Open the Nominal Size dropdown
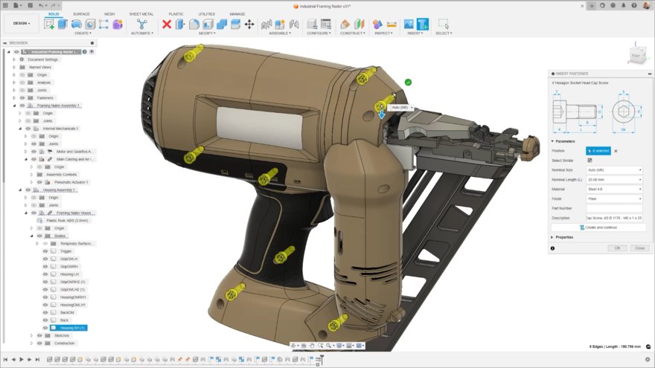Image resolution: width=655 pixels, height=368 pixels. click(613, 170)
